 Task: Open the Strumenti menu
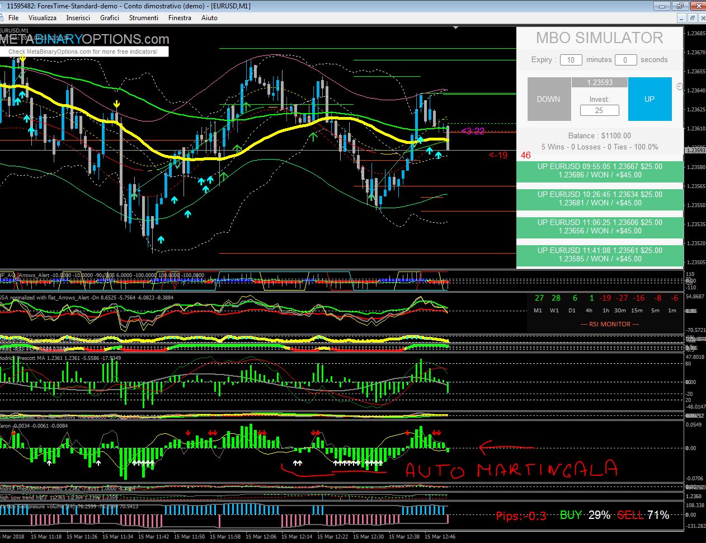coord(144,17)
